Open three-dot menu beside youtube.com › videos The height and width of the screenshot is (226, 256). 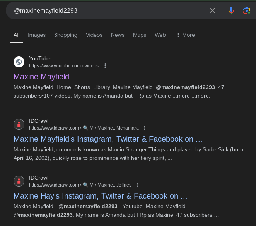point(105,66)
